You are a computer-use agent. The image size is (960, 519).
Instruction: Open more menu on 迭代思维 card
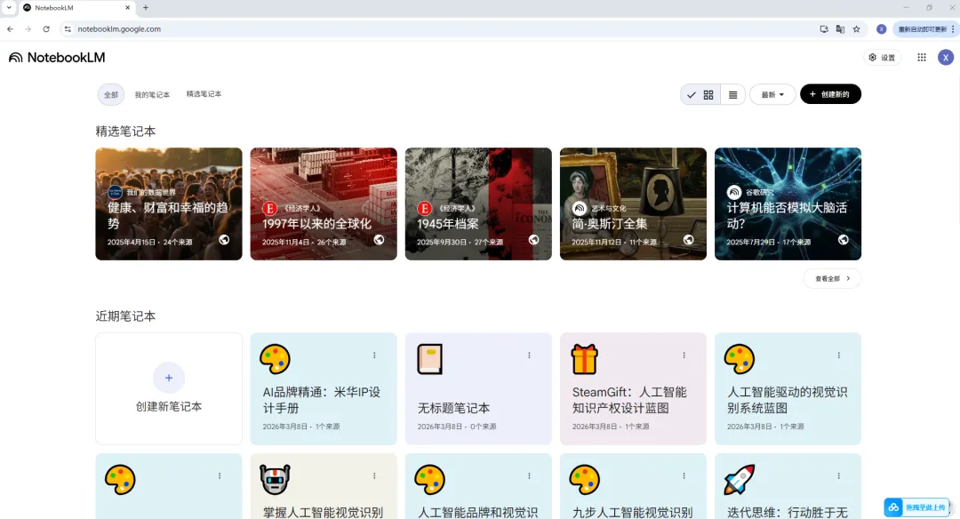[839, 475]
